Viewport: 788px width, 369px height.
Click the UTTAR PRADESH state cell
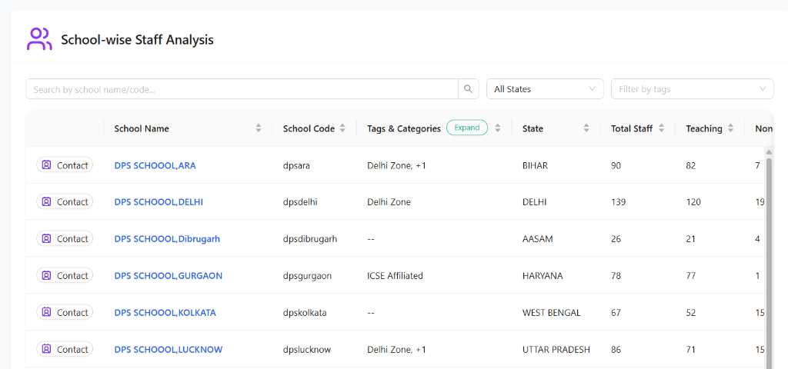tap(556, 350)
